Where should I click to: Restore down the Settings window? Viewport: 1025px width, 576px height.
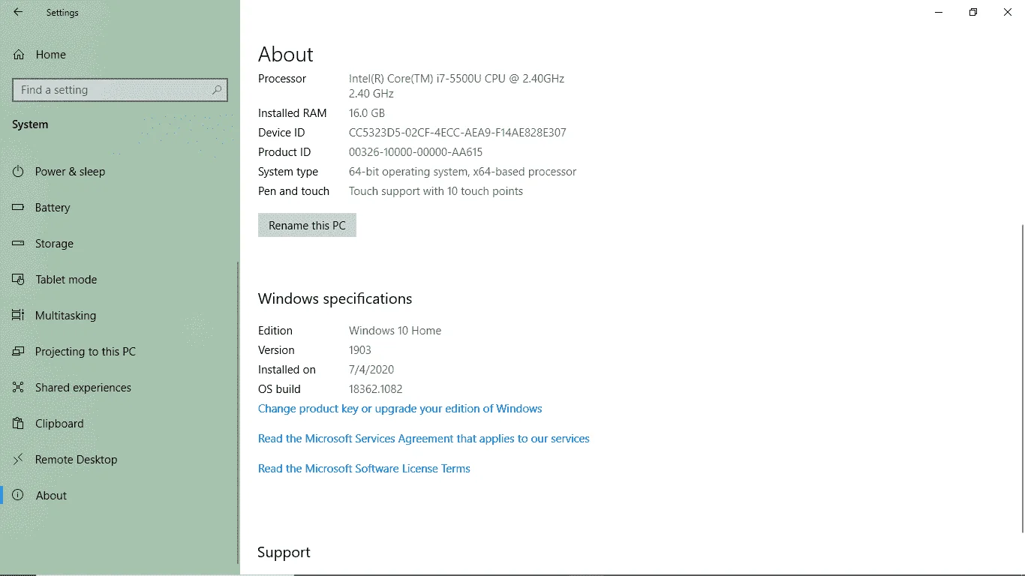pos(973,12)
